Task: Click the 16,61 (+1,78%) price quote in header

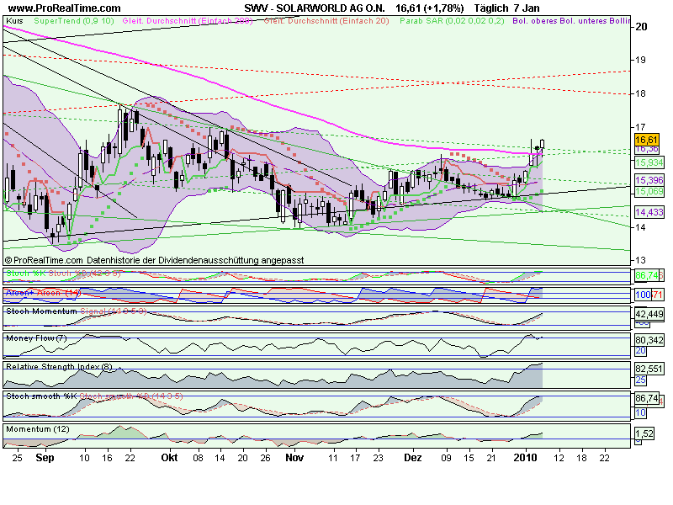Action: tap(429, 8)
